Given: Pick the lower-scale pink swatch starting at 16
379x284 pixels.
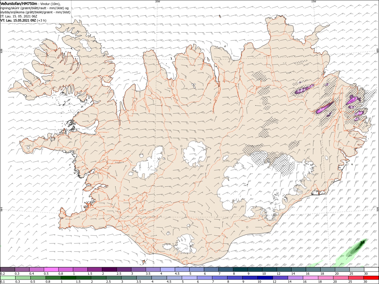Looking at the screenshot, I should point(310,278).
